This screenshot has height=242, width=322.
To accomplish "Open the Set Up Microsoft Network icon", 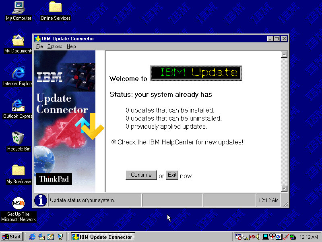I will pos(18,203).
